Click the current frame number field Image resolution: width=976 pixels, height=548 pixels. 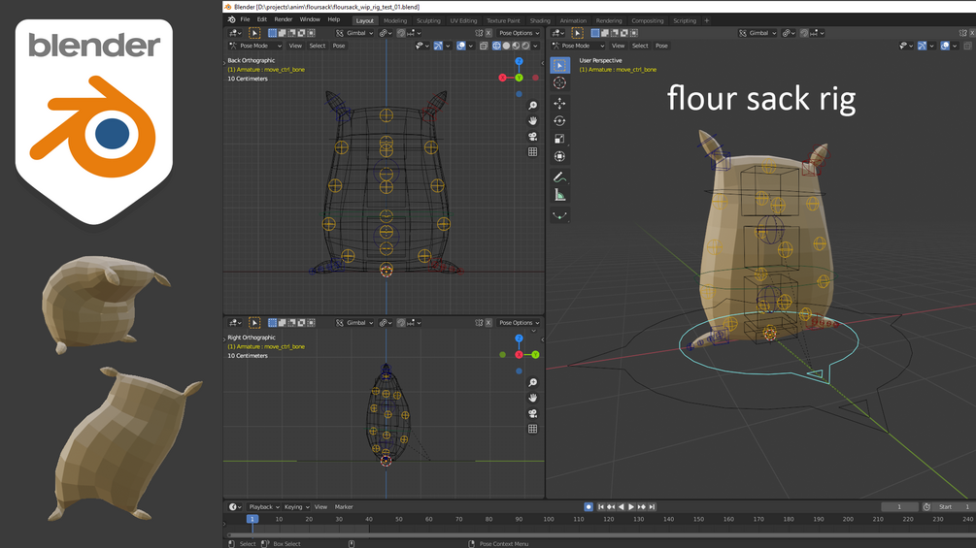pos(899,507)
